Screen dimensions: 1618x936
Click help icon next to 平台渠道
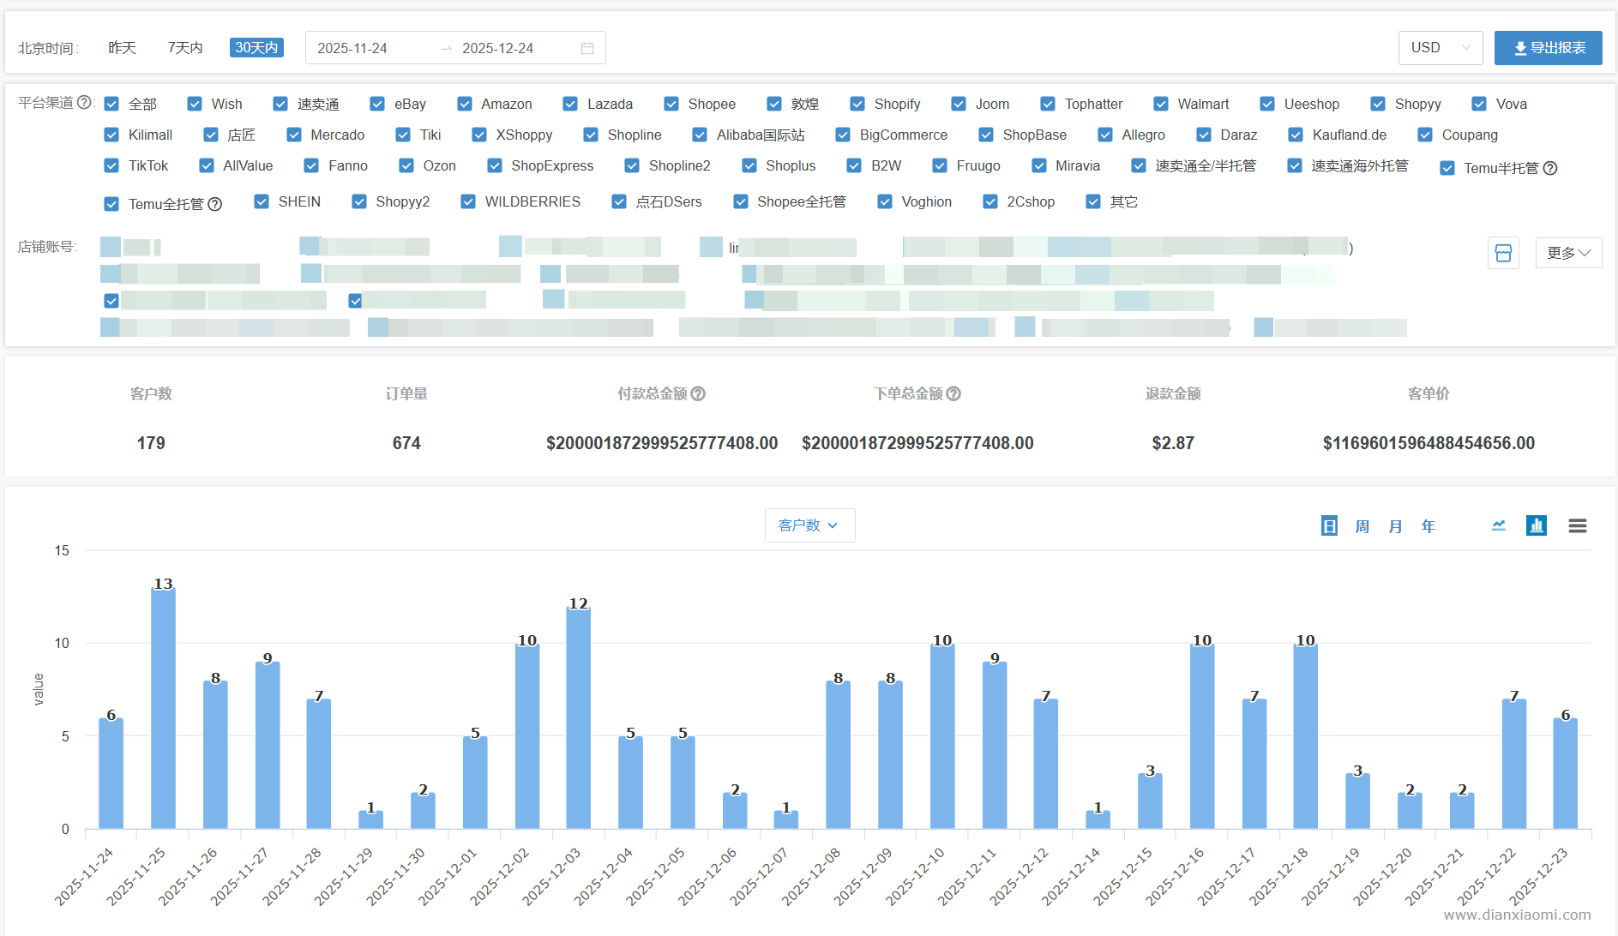coord(84,103)
